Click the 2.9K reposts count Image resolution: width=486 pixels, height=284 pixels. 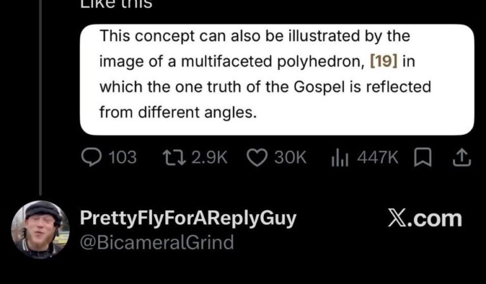click(209, 157)
